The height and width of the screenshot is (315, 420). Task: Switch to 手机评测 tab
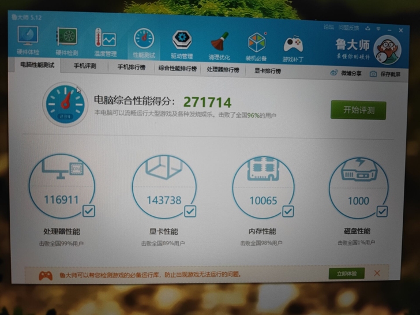point(85,66)
